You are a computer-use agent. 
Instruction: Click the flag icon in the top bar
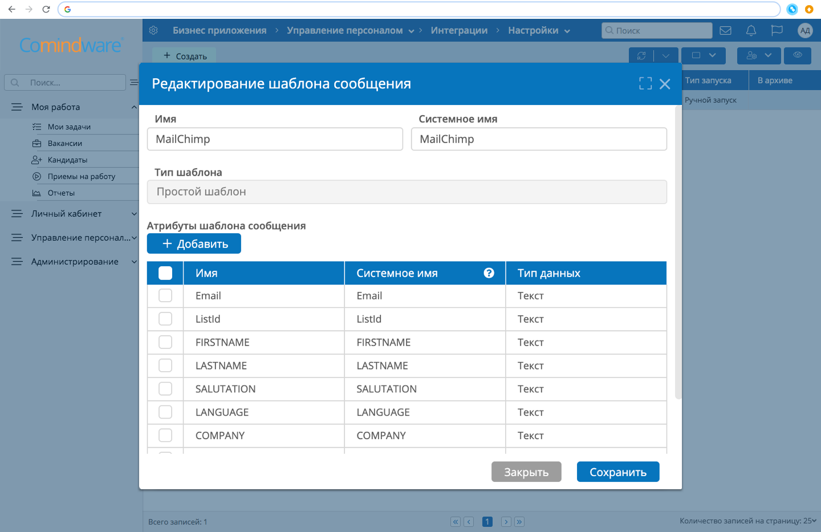(777, 30)
